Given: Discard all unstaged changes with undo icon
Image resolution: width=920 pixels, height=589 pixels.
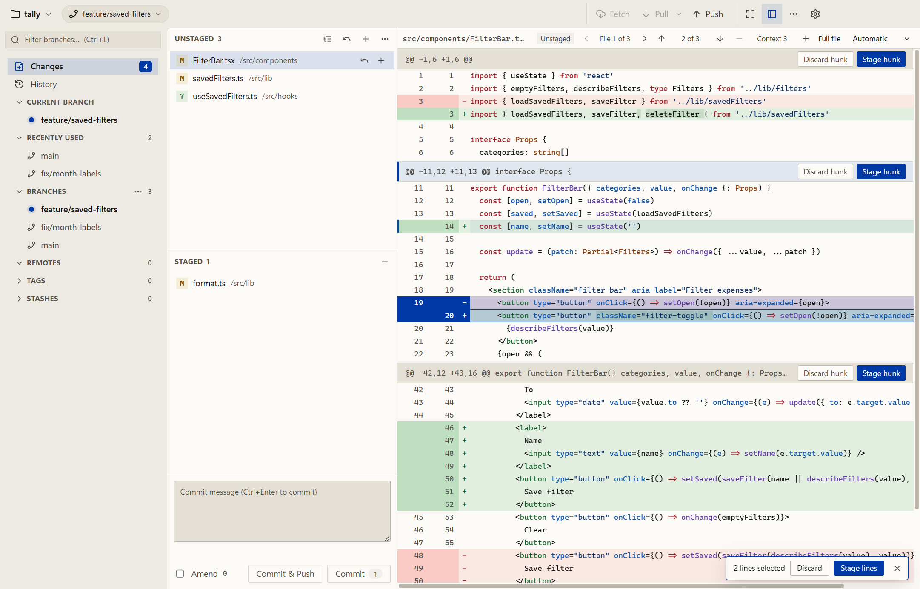Looking at the screenshot, I should coord(346,39).
